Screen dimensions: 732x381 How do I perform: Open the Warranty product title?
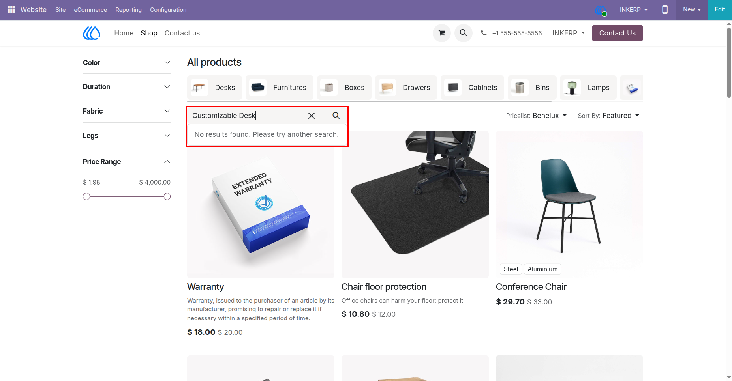click(x=206, y=287)
